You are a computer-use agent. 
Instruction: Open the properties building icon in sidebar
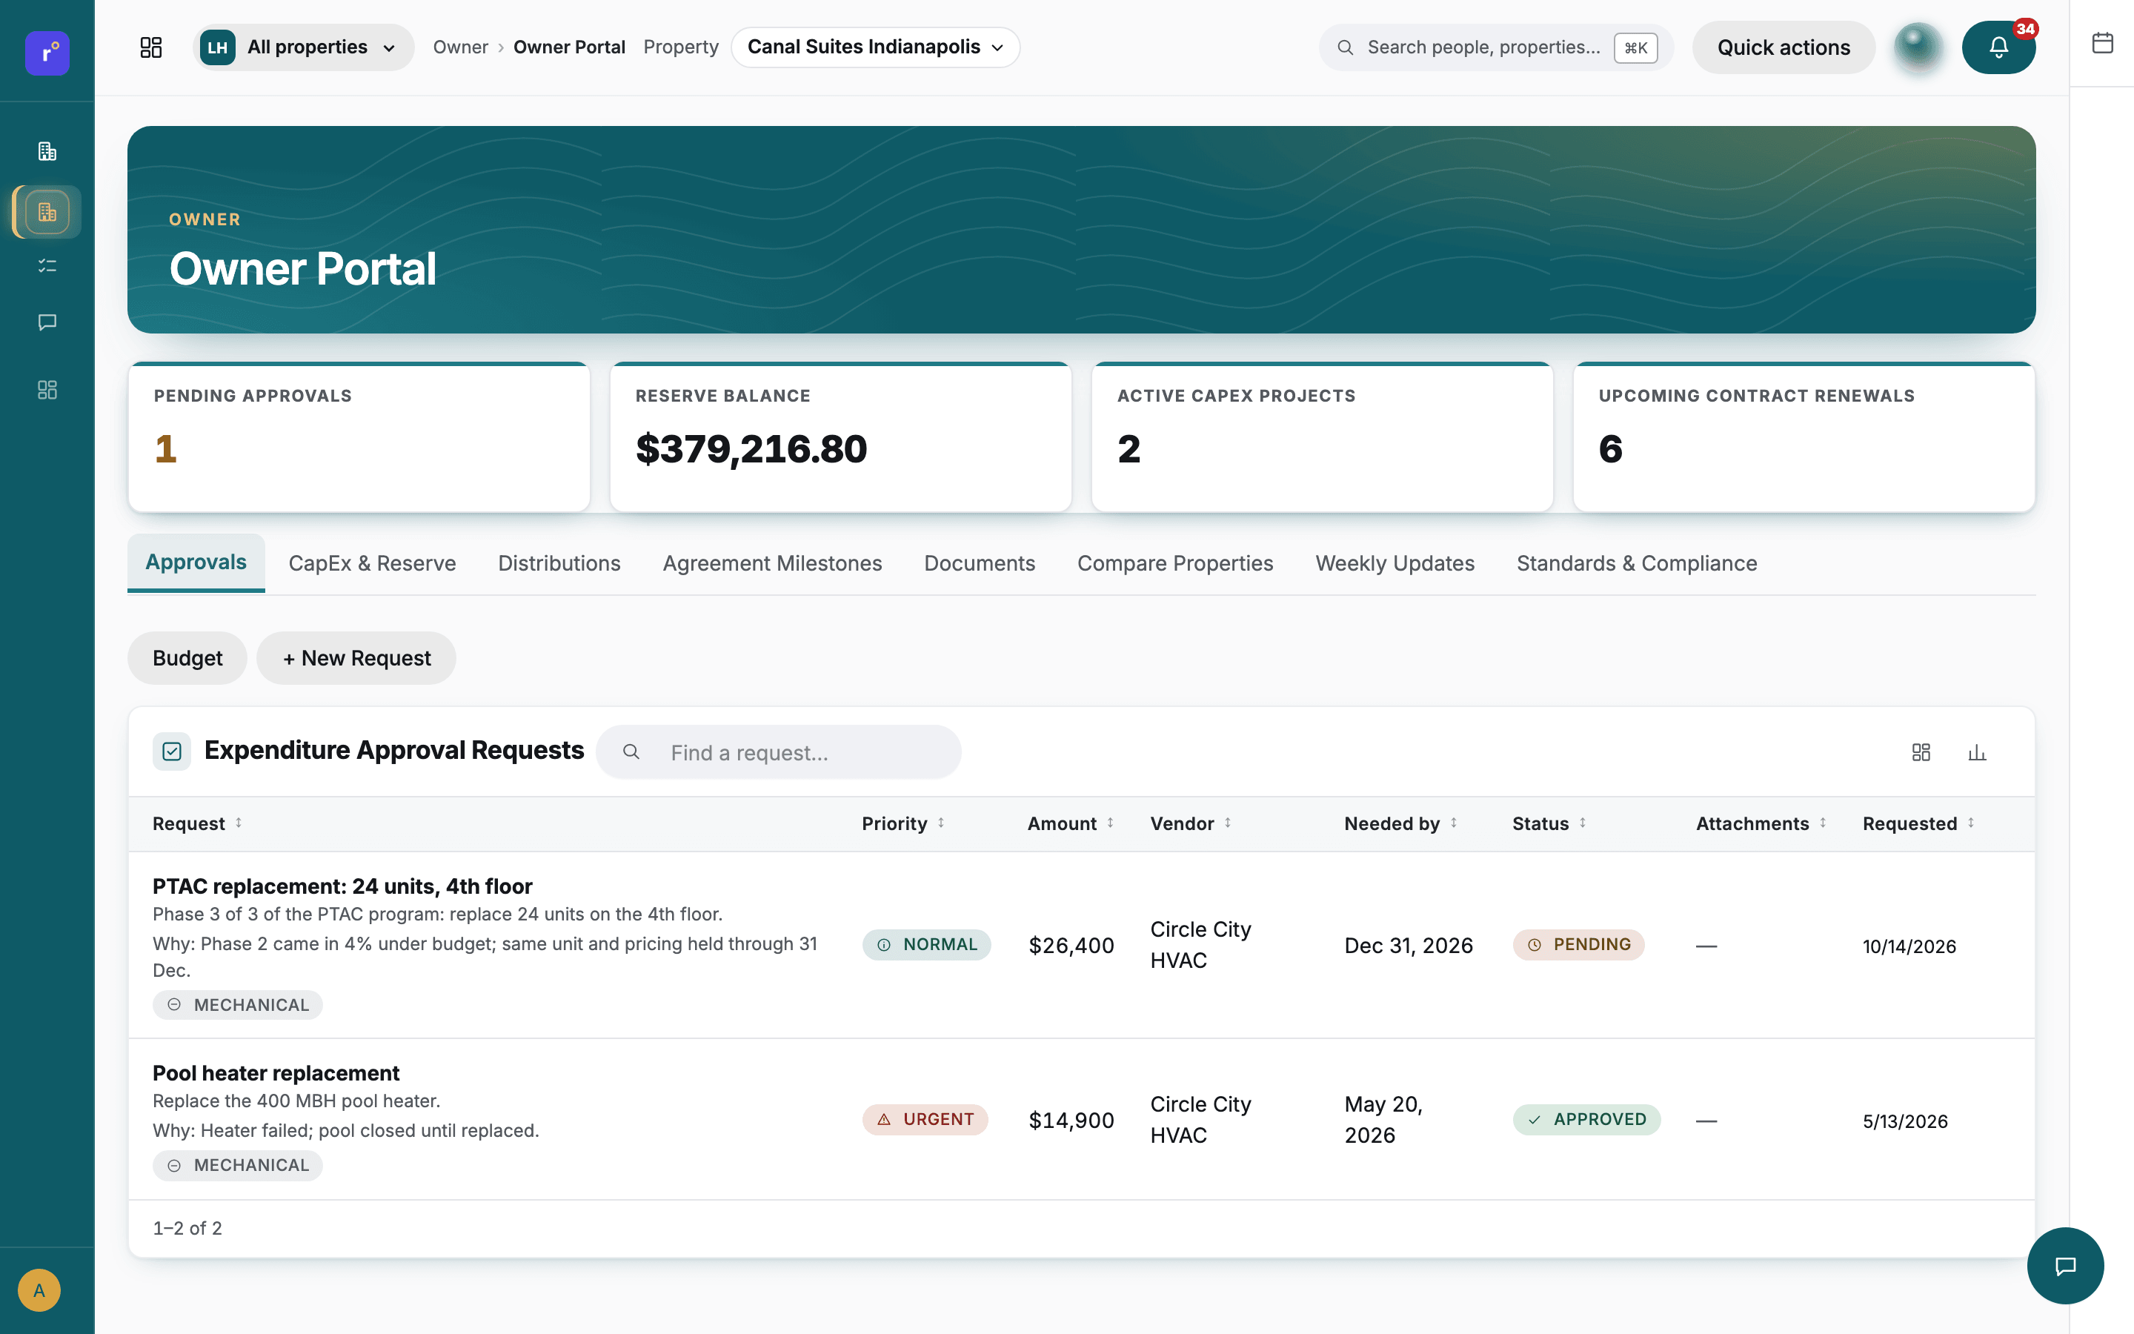pyautogui.click(x=47, y=152)
